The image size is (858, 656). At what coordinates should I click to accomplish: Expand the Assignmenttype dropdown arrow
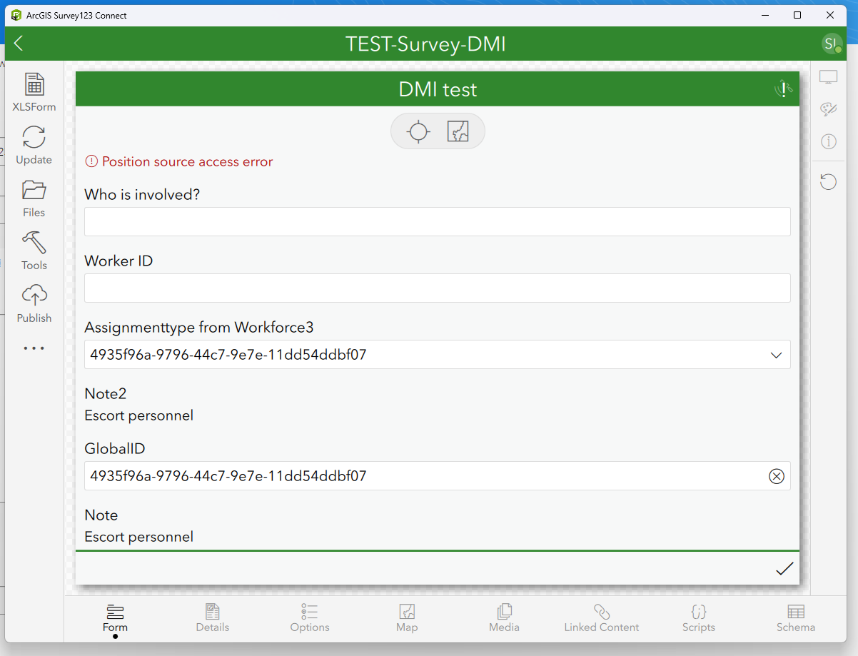[x=777, y=355]
